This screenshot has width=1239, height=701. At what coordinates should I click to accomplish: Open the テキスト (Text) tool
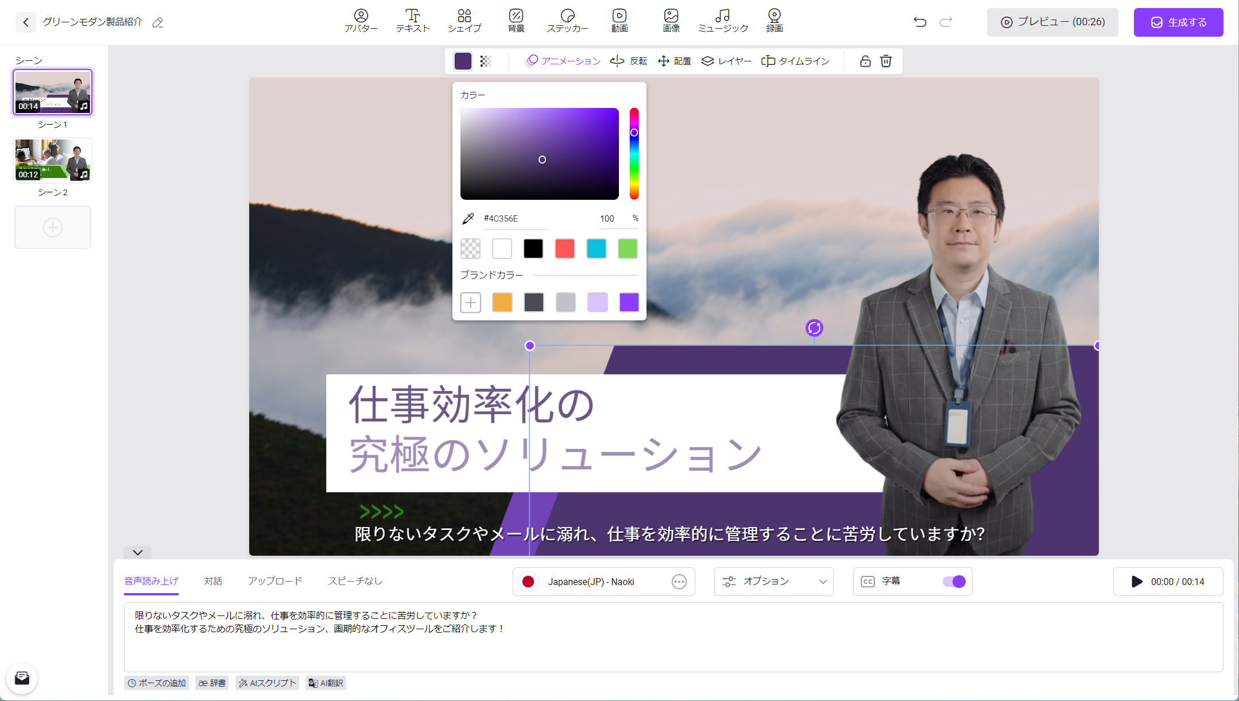click(x=412, y=21)
